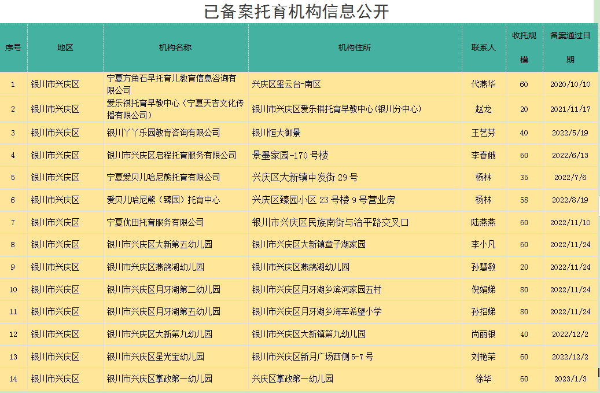Select the address cell 兴庆区玺云台-南区
Screen dimensions: 600x393
(286, 84)
